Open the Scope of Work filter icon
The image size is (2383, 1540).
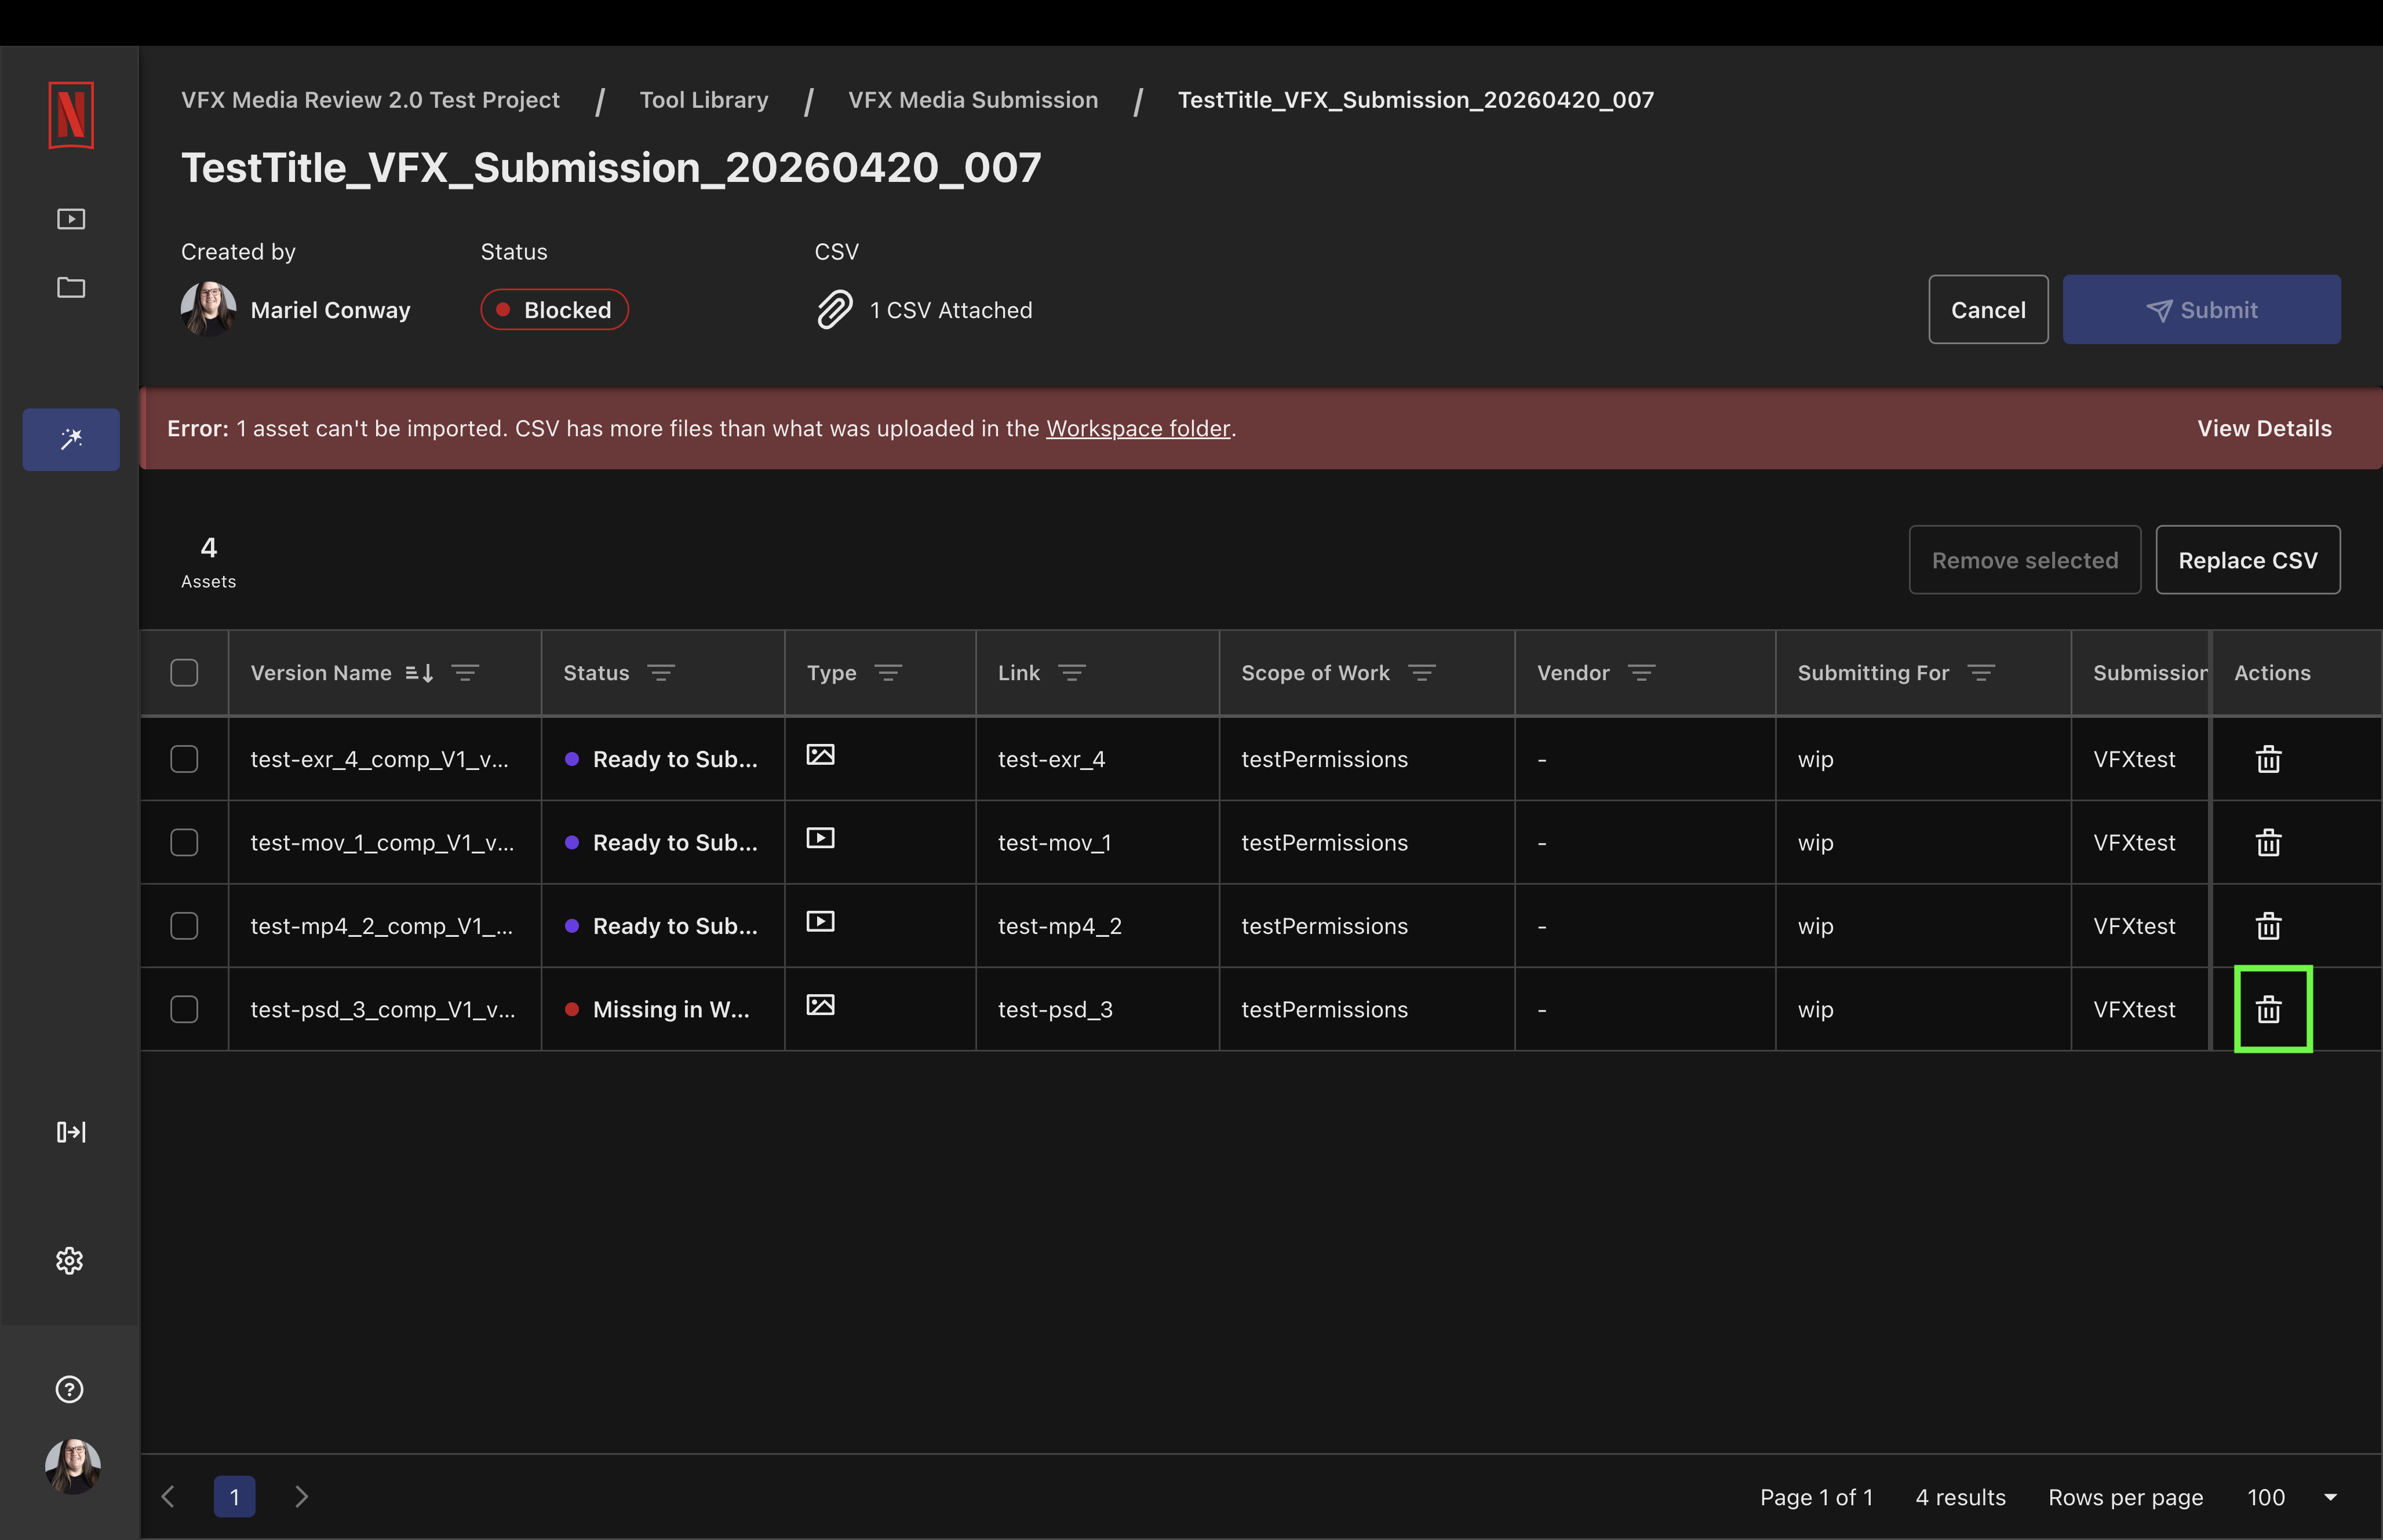[x=1422, y=673]
